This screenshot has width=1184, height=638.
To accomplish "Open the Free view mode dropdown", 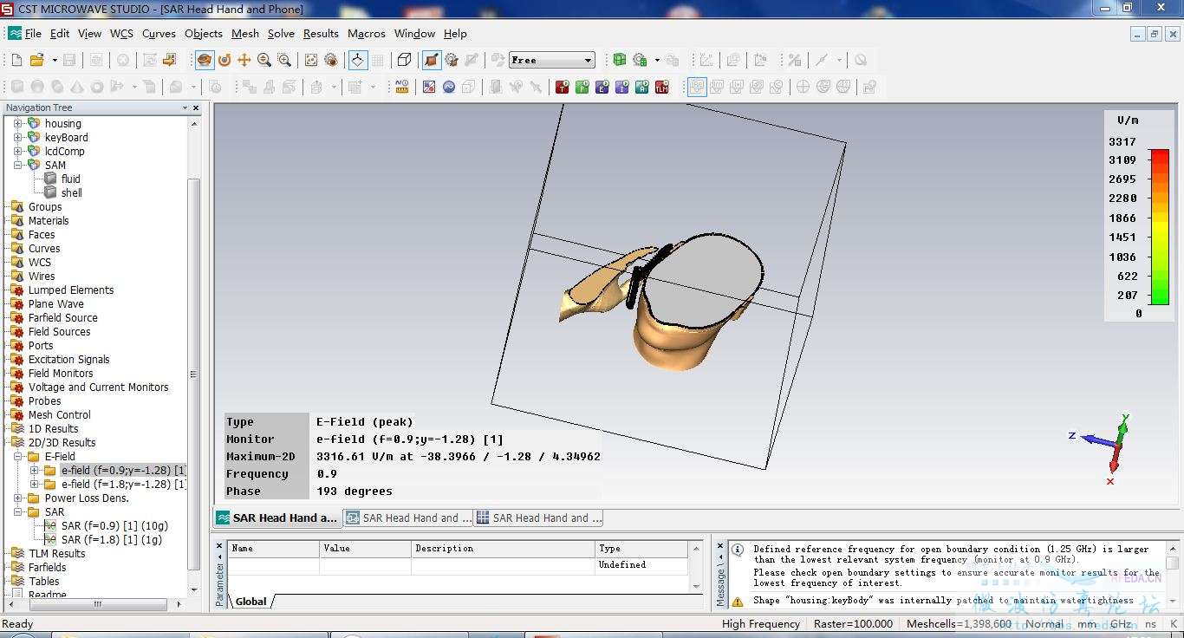I will (x=588, y=61).
